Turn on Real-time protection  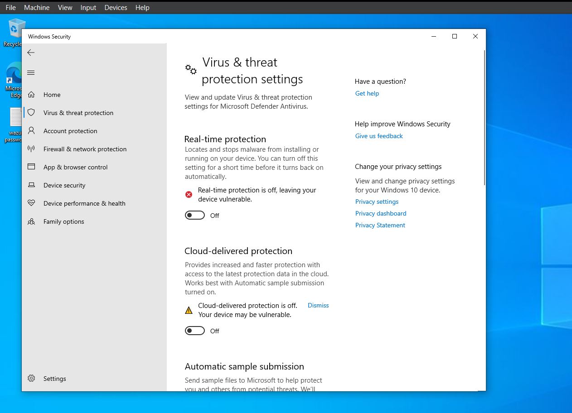point(195,215)
